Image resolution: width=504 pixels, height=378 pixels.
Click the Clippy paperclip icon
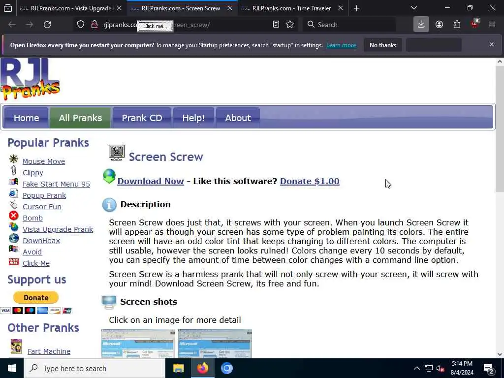point(13,170)
